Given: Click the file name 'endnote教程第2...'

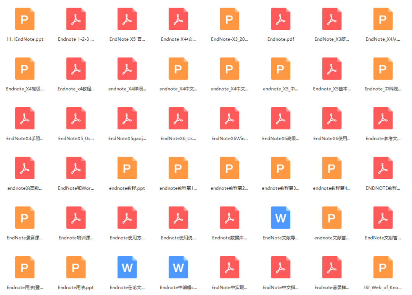Looking at the screenshot, I should coord(229,188).
